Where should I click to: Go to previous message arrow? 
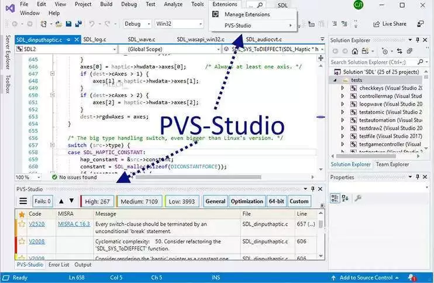point(61,201)
